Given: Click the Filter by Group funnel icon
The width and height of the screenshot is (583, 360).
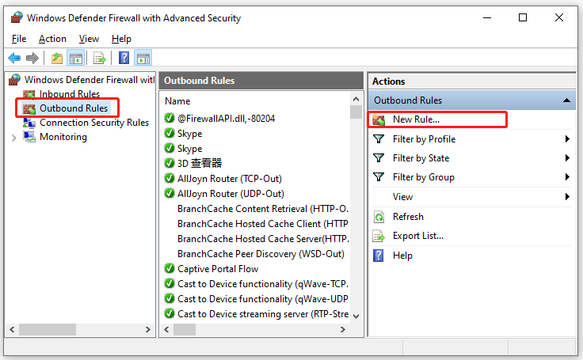Looking at the screenshot, I should [379, 177].
